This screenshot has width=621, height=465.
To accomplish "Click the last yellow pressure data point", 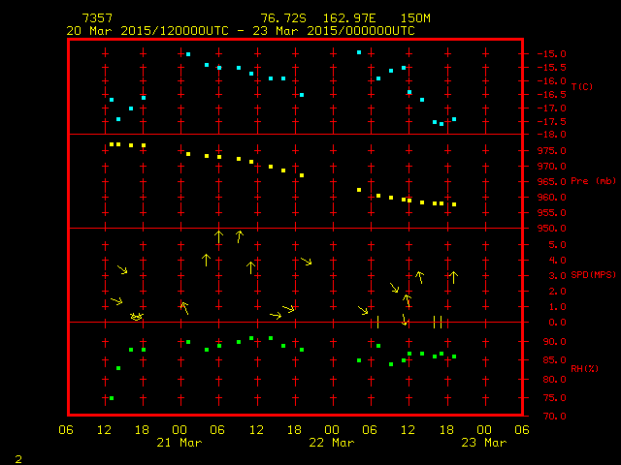I will click(x=454, y=204).
